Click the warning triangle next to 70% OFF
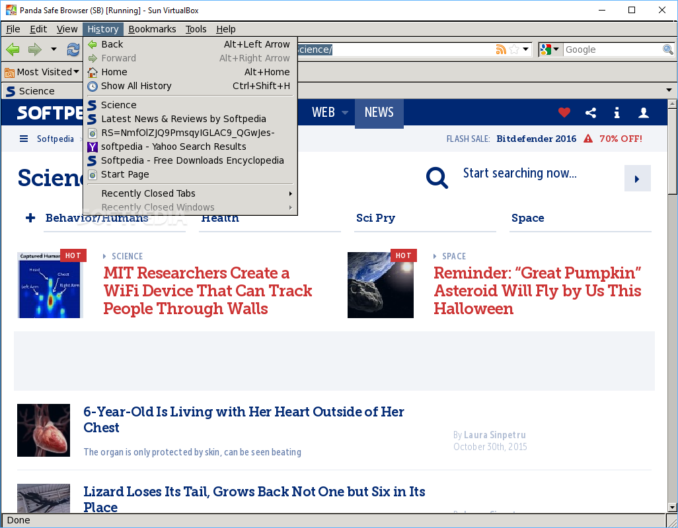678x528 pixels. (x=588, y=139)
